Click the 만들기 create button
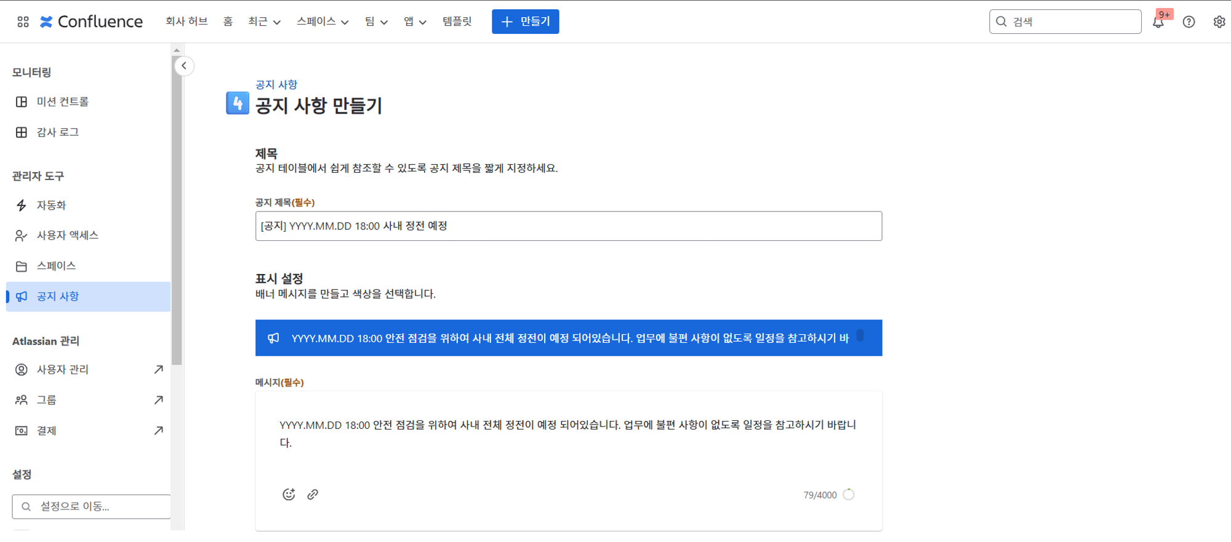 tap(525, 22)
